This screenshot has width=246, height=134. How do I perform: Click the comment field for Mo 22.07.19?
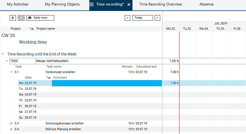(107, 83)
